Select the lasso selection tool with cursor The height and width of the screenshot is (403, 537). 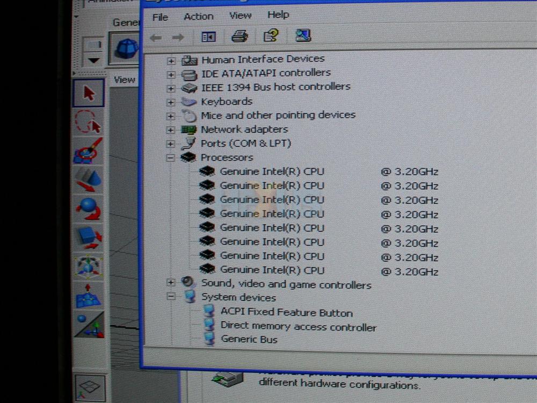(88, 122)
